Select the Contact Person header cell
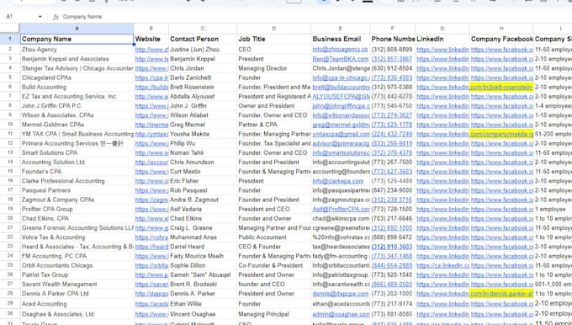Screen dimensions: 572x325 [x=203, y=39]
